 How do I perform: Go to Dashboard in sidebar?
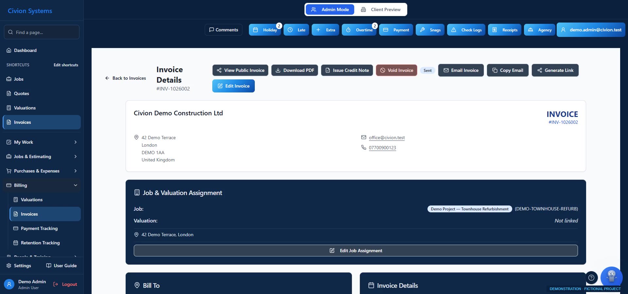click(42, 50)
